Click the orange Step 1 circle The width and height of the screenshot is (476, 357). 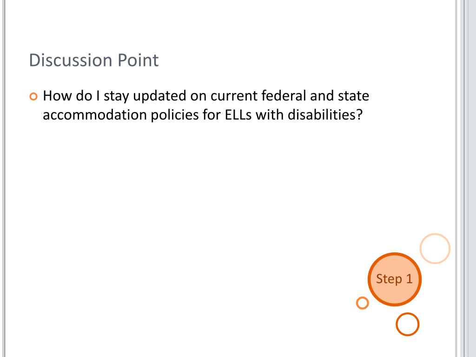click(394, 279)
